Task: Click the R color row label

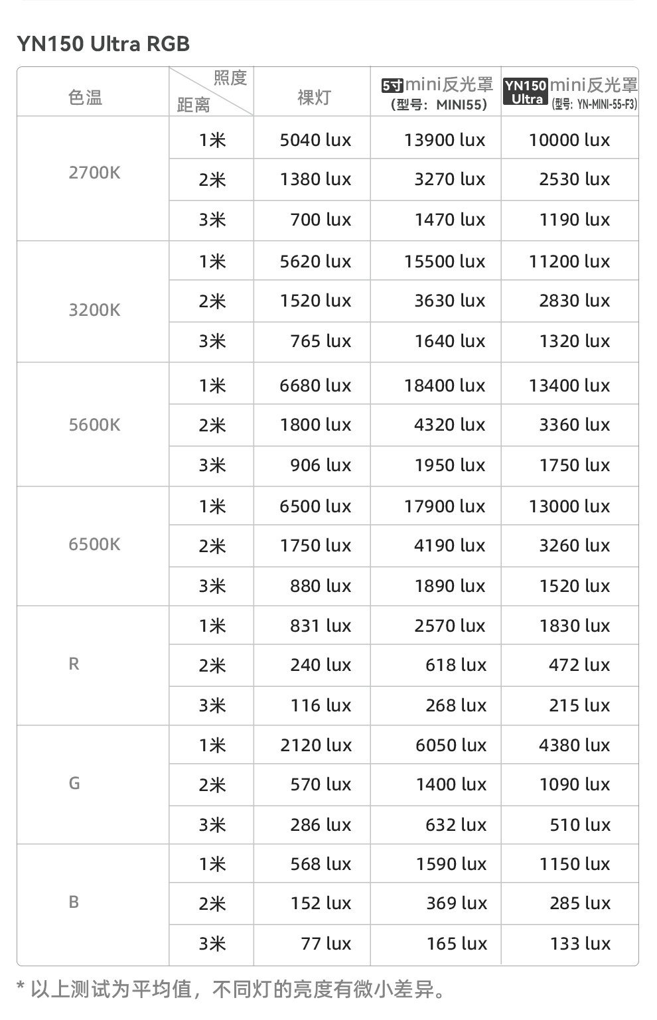Action: [x=74, y=664]
